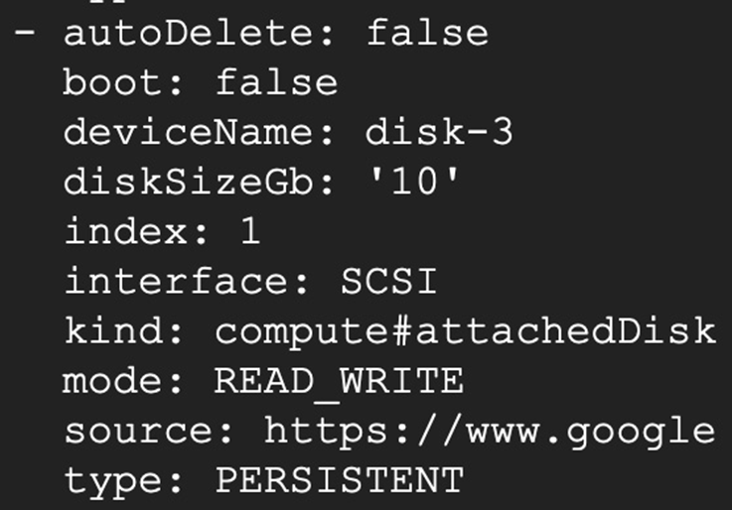
Task: Click the boot: false line
Action: click(x=201, y=83)
